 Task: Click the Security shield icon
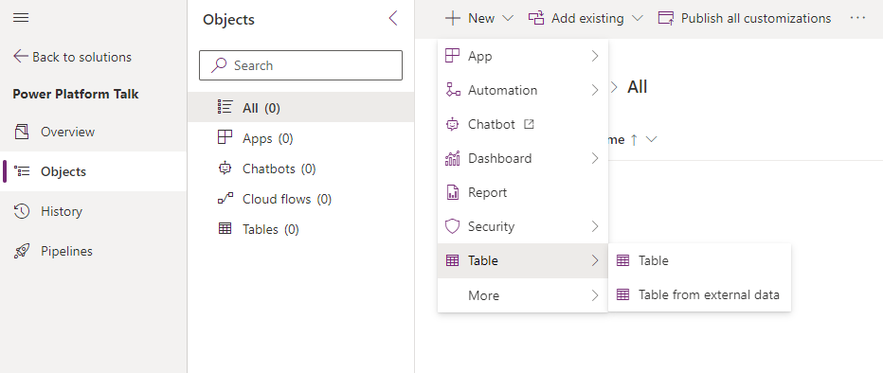[x=452, y=226]
